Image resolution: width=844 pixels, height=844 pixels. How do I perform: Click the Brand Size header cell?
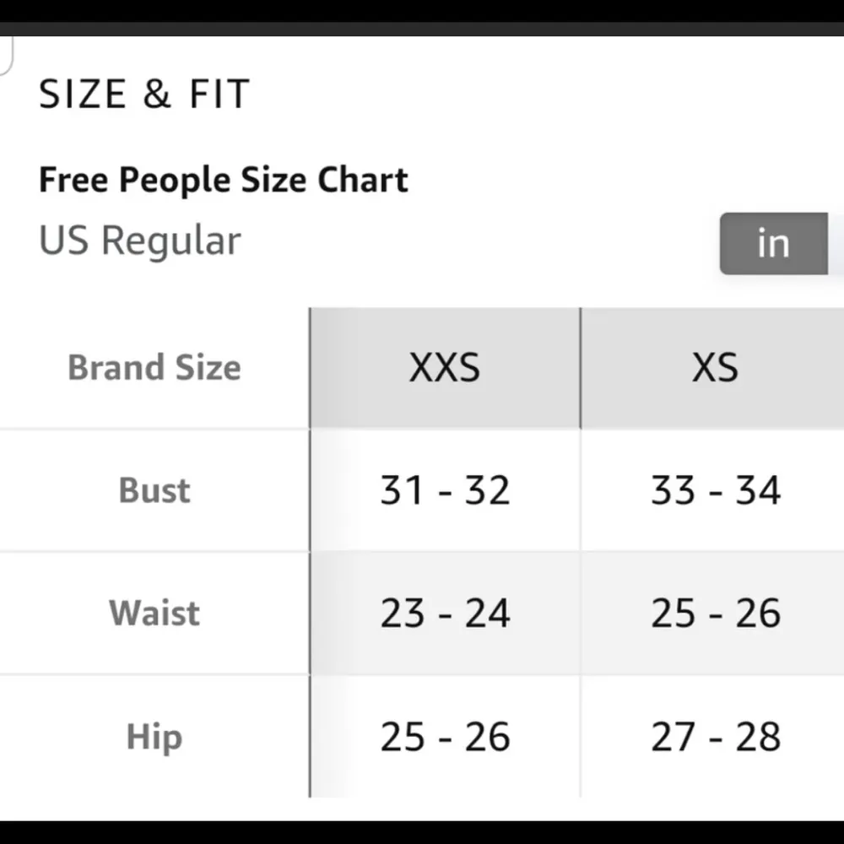154,368
